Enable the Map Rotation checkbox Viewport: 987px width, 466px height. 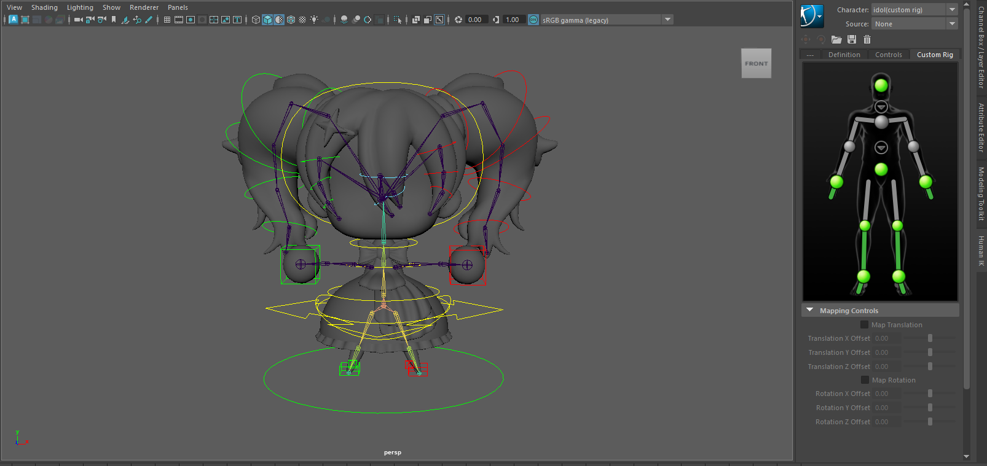click(865, 380)
